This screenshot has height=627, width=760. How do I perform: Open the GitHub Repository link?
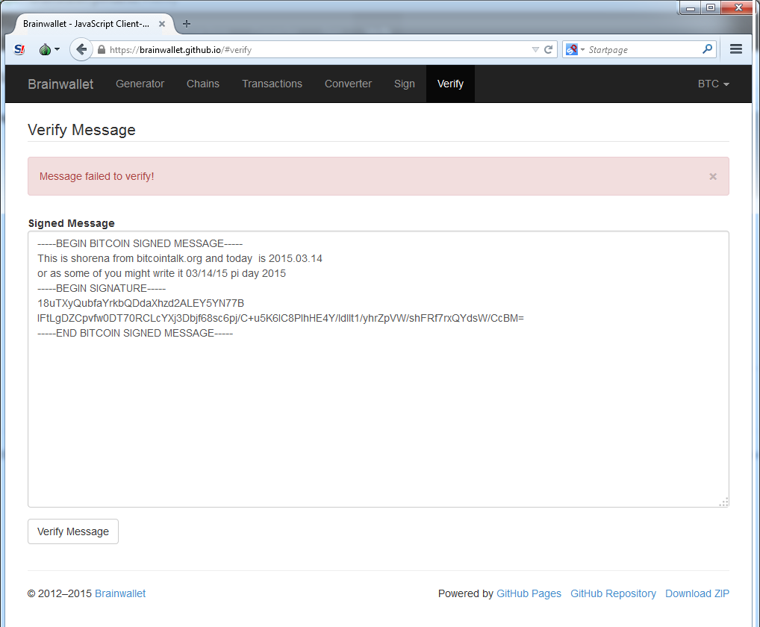[x=613, y=593]
